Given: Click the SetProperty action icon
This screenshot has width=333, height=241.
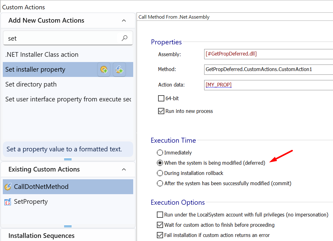Looking at the screenshot, I should click(x=8, y=202).
